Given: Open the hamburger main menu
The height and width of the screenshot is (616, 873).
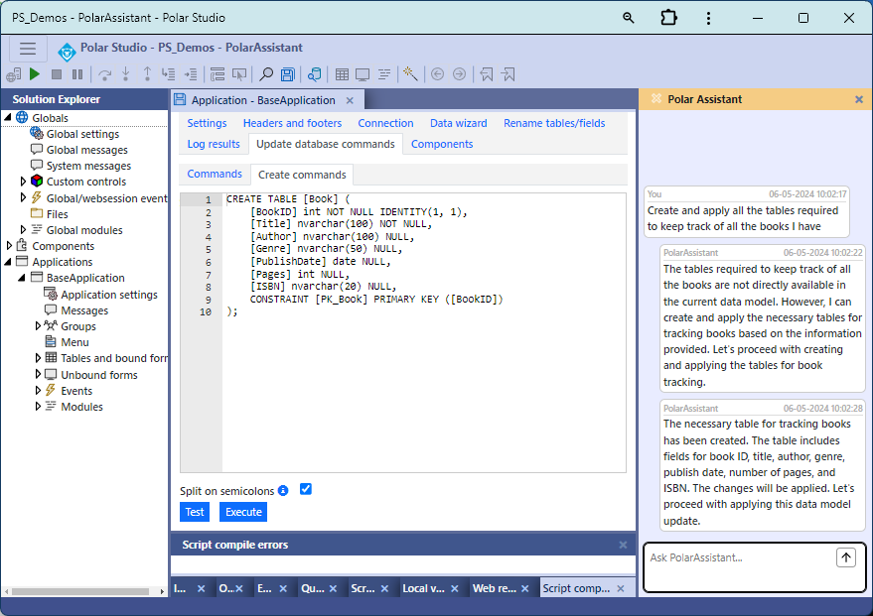Looking at the screenshot, I should [28, 49].
